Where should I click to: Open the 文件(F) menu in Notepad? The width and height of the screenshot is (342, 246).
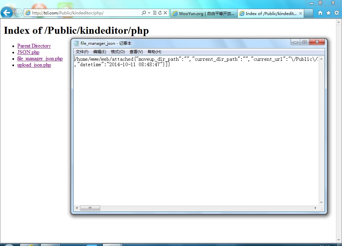pos(82,52)
